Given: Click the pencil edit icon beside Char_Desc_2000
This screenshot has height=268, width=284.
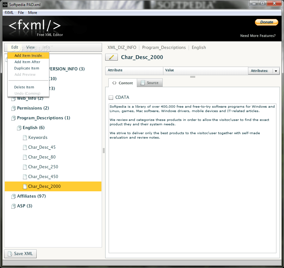Looking at the screenshot, I should (112, 57).
